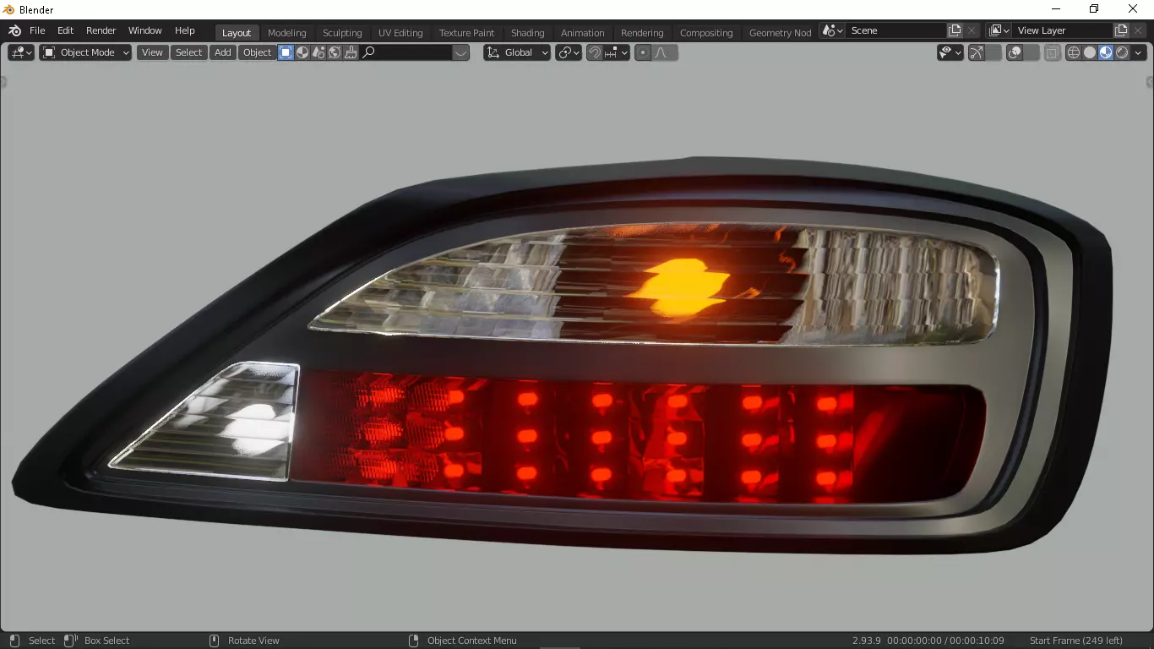Viewport: 1154px width, 649px height.
Task: Click the new scene icon
Action: pyautogui.click(x=955, y=30)
